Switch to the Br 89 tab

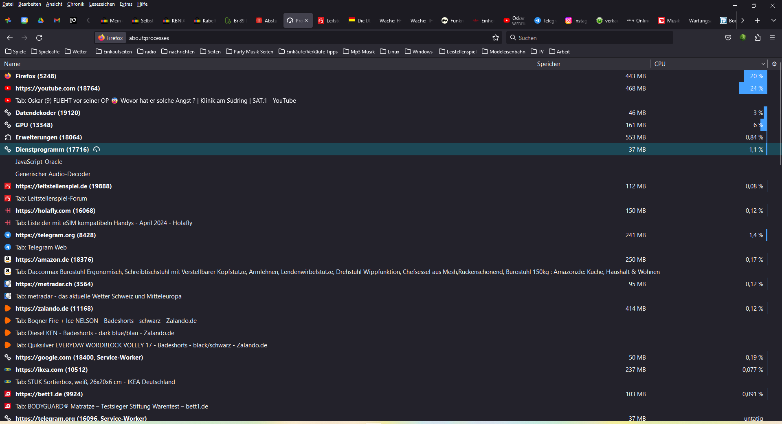pos(236,20)
